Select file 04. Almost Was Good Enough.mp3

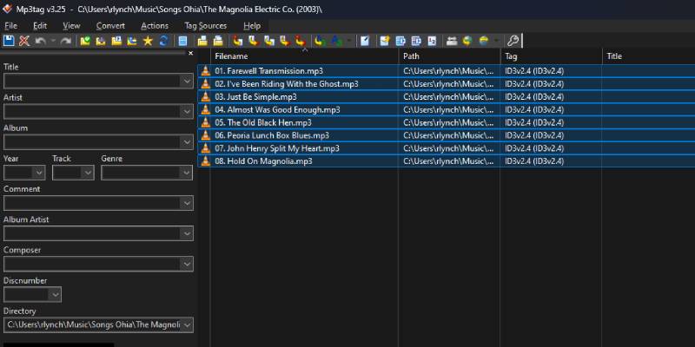277,109
